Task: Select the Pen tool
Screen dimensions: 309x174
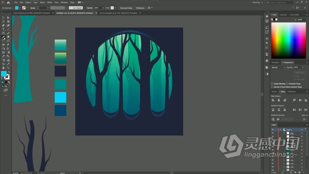Action: pyautogui.click(x=3, y=25)
